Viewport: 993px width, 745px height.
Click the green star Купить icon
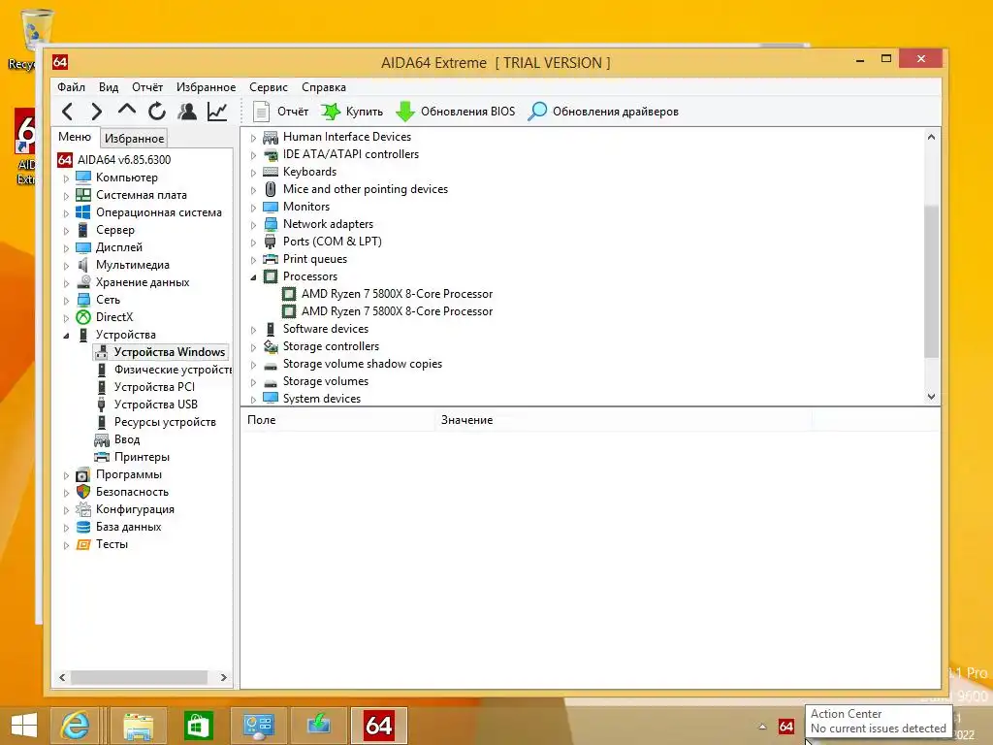[330, 112]
